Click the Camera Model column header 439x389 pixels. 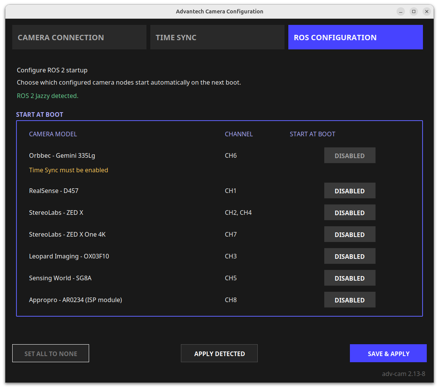click(53, 134)
